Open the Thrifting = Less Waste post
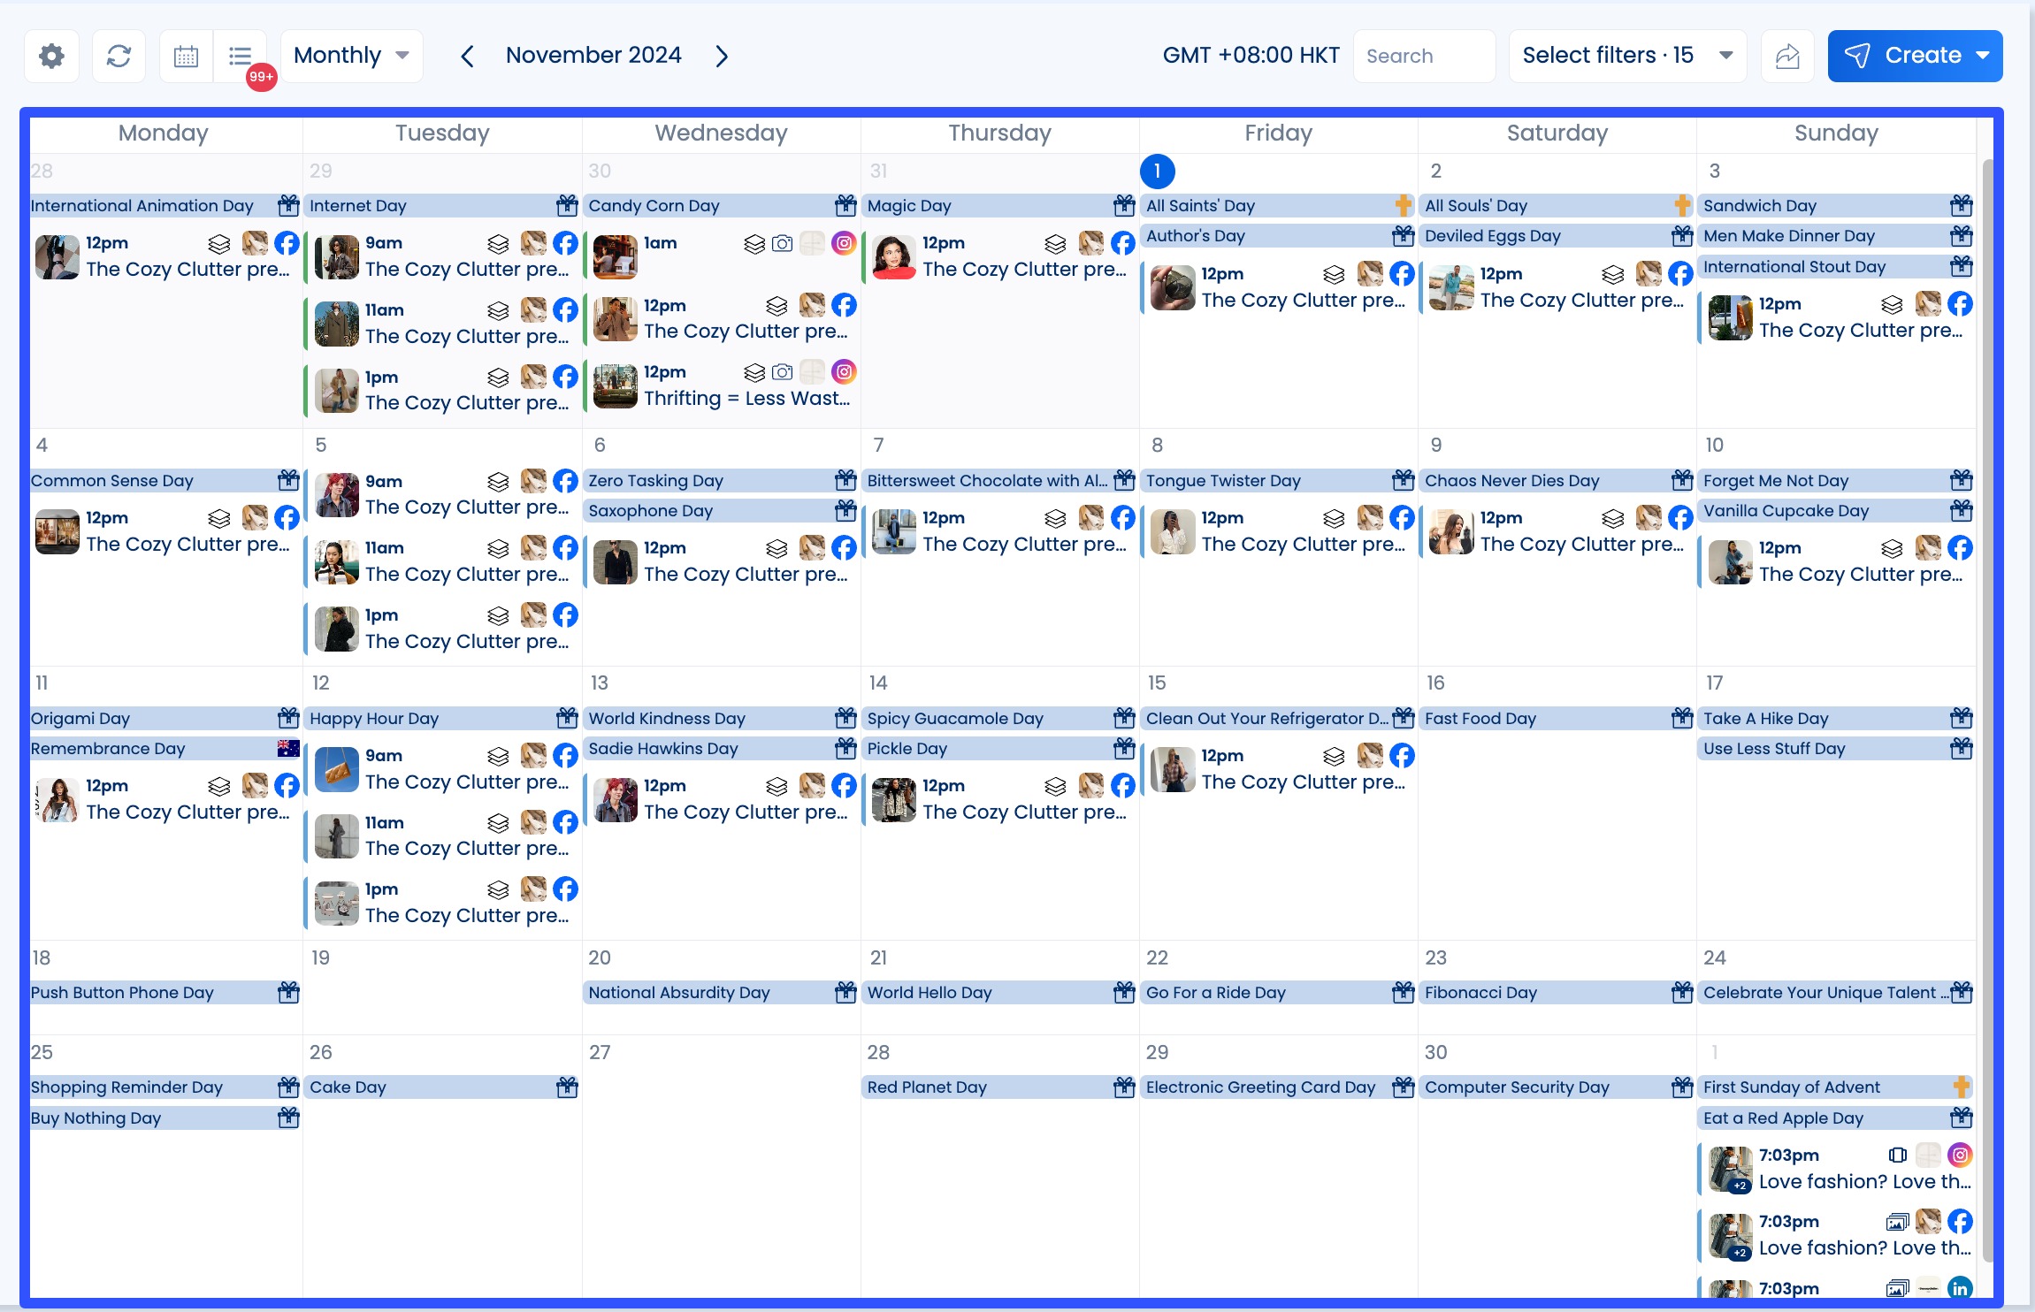Viewport: 2035px width, 1312px height. coord(746,399)
